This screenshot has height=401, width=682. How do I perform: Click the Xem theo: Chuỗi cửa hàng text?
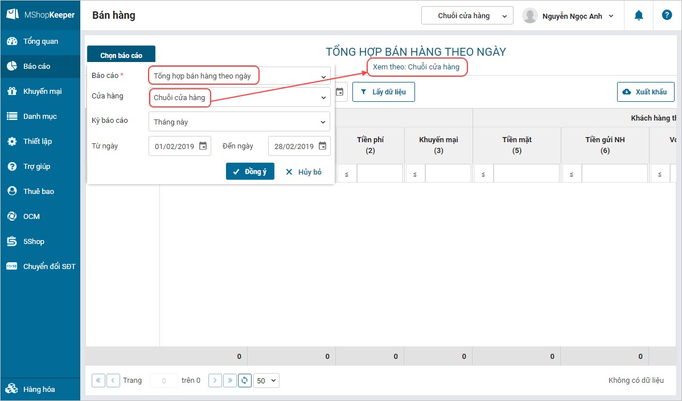pyautogui.click(x=416, y=67)
